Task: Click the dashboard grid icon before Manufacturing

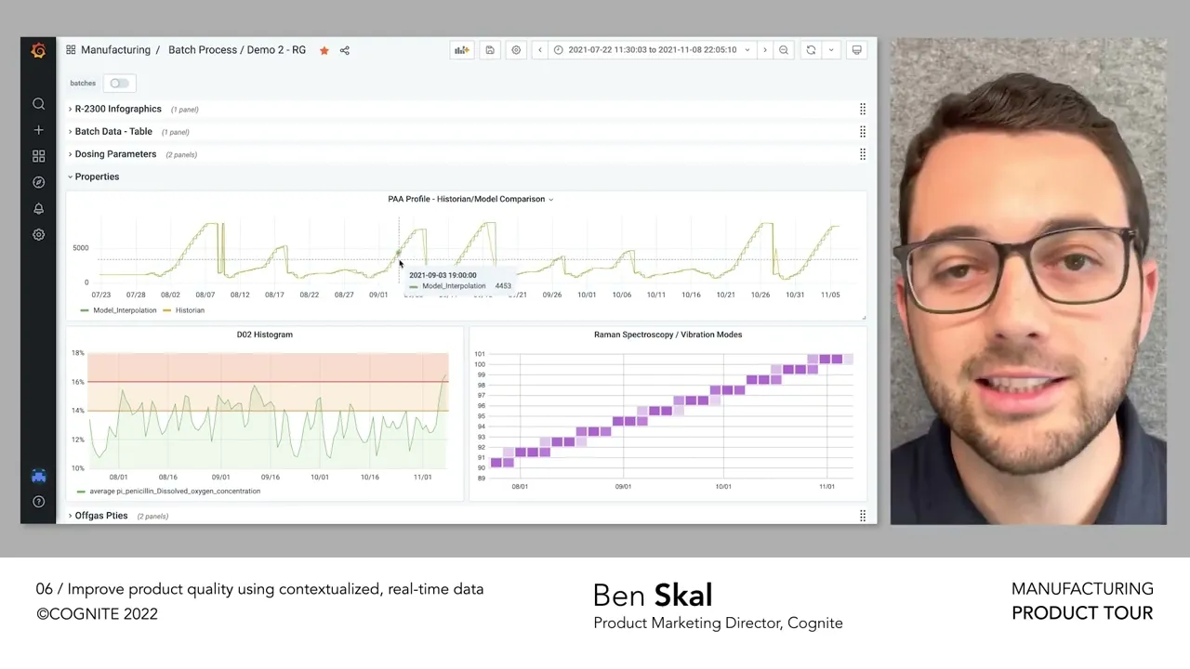Action: click(71, 50)
